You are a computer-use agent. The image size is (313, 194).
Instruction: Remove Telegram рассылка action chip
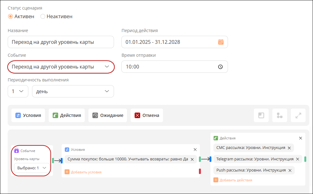(x=298, y=159)
